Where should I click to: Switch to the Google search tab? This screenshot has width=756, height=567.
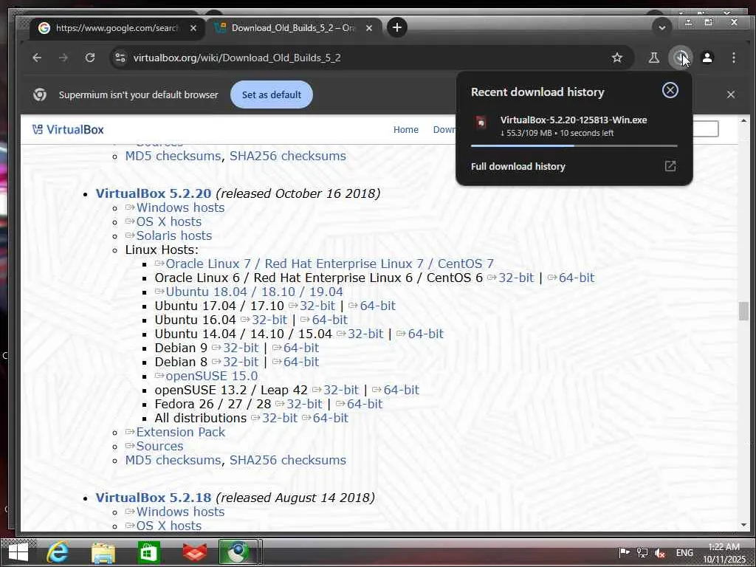[x=117, y=28]
